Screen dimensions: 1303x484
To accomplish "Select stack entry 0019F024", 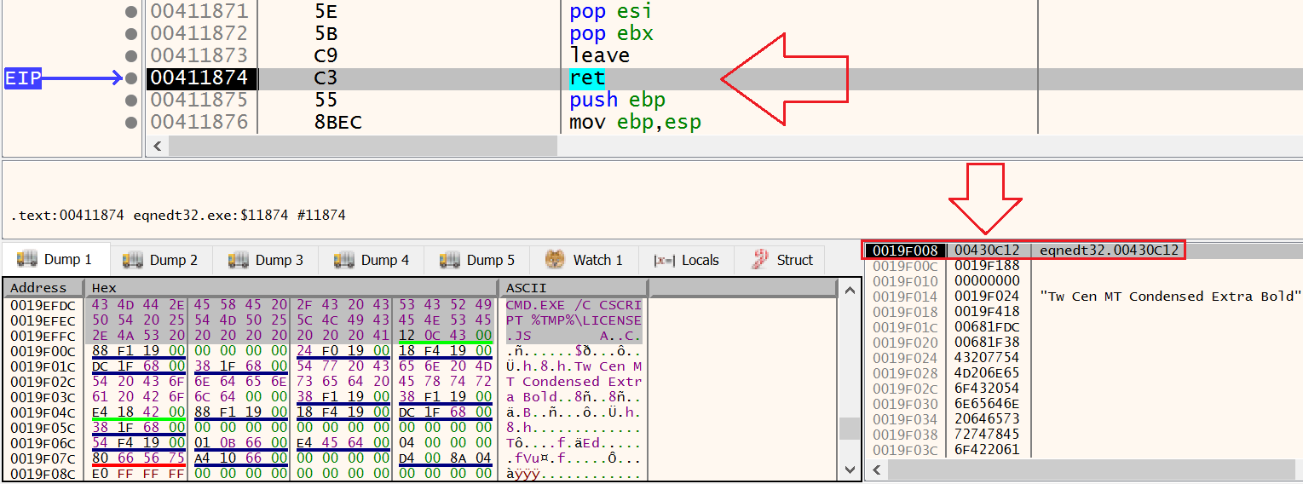I will (906, 358).
